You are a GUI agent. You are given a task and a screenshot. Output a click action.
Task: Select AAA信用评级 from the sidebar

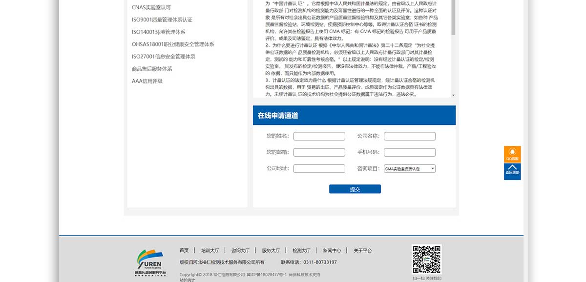click(147, 81)
